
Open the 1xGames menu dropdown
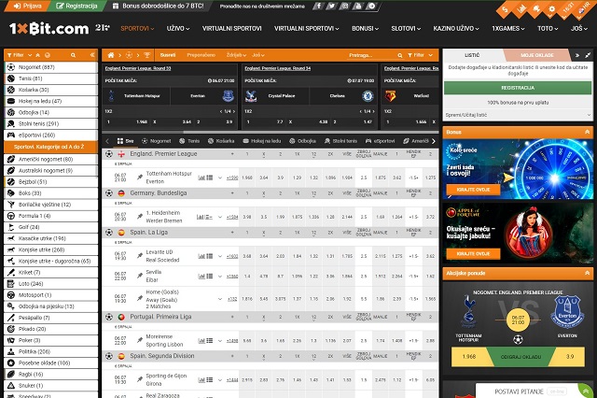[507, 29]
